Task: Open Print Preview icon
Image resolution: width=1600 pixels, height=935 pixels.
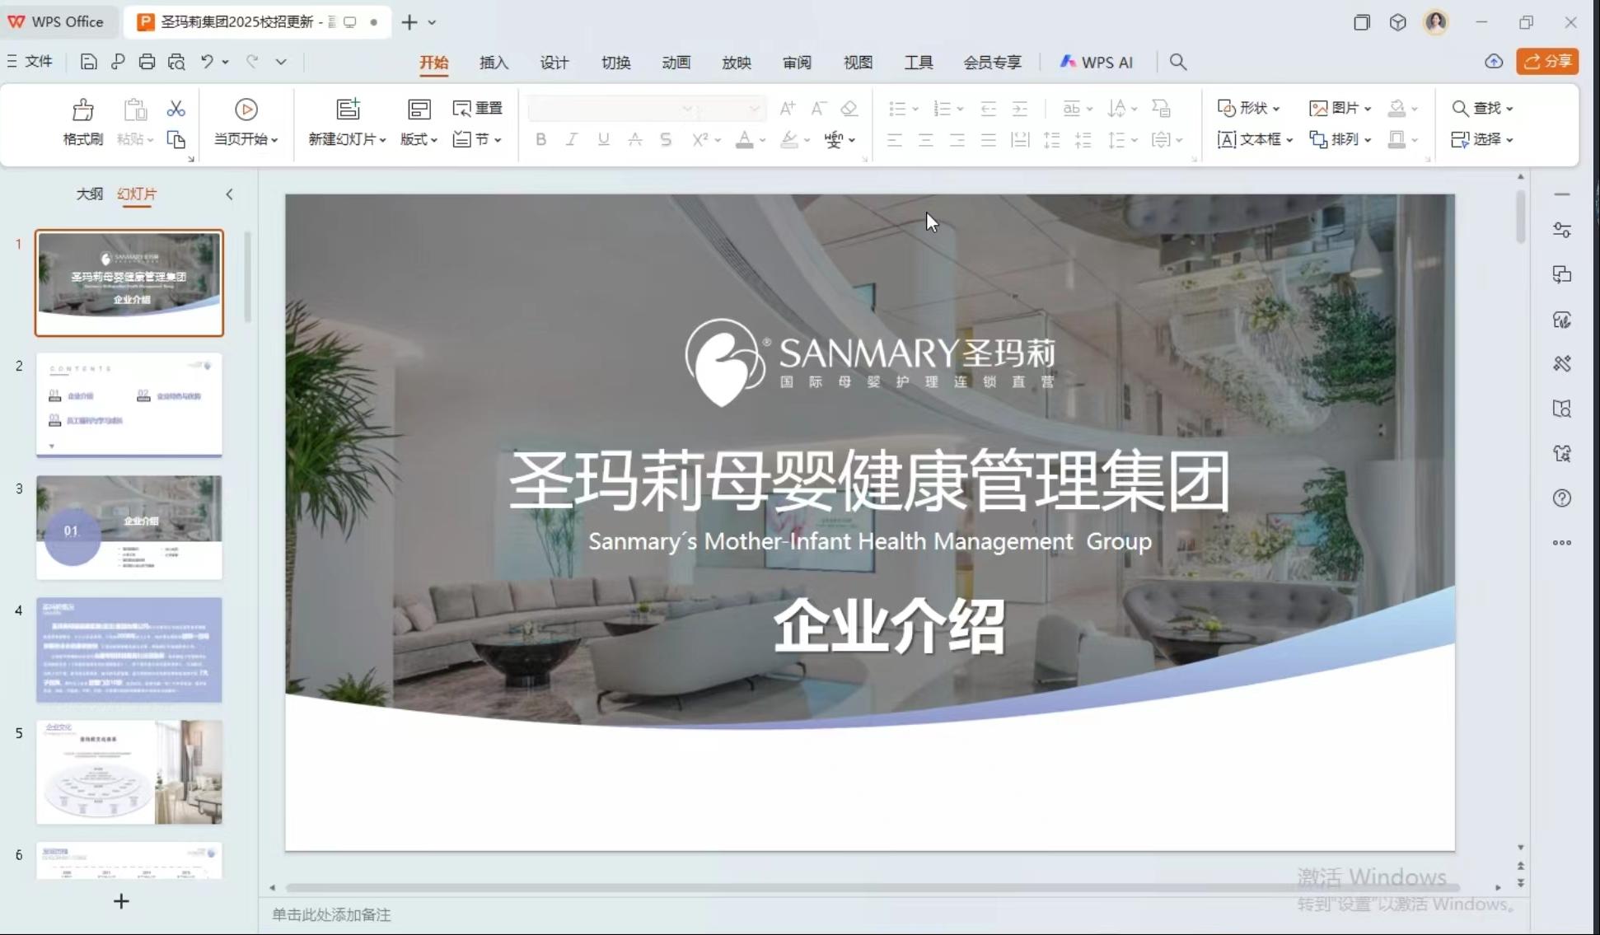Action: point(176,62)
